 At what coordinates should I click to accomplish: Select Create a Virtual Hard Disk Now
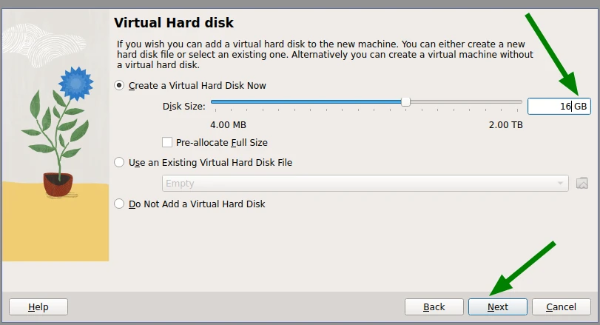click(119, 86)
